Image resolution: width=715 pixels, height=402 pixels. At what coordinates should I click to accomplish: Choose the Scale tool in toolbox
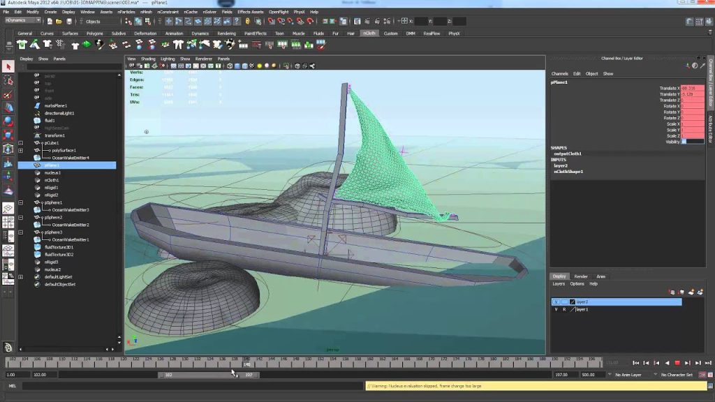point(8,135)
